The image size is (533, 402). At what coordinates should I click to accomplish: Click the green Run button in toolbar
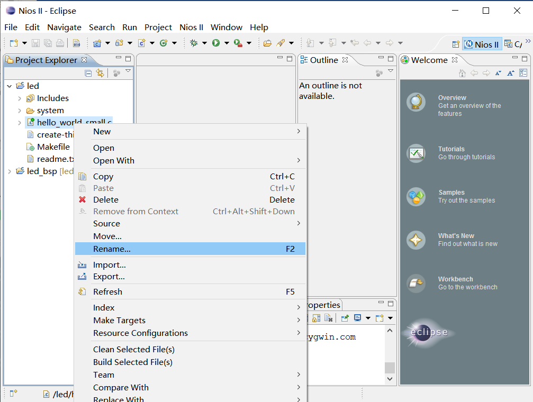[216, 43]
